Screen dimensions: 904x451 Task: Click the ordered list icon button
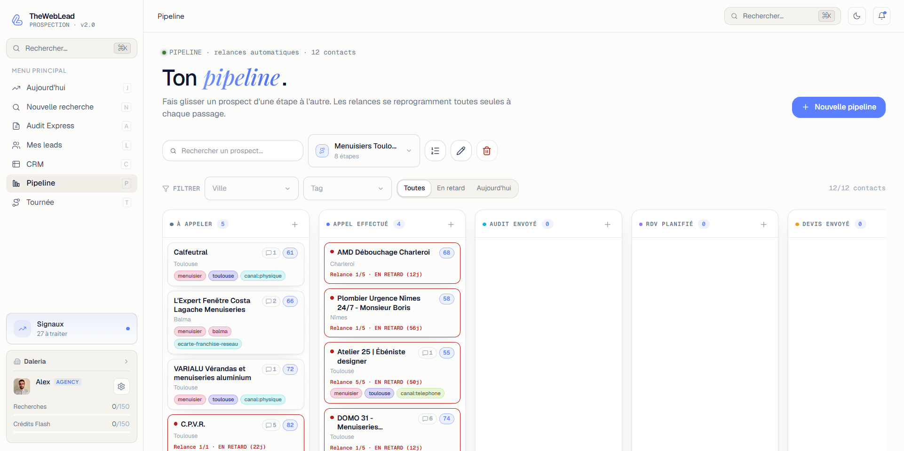(435, 151)
